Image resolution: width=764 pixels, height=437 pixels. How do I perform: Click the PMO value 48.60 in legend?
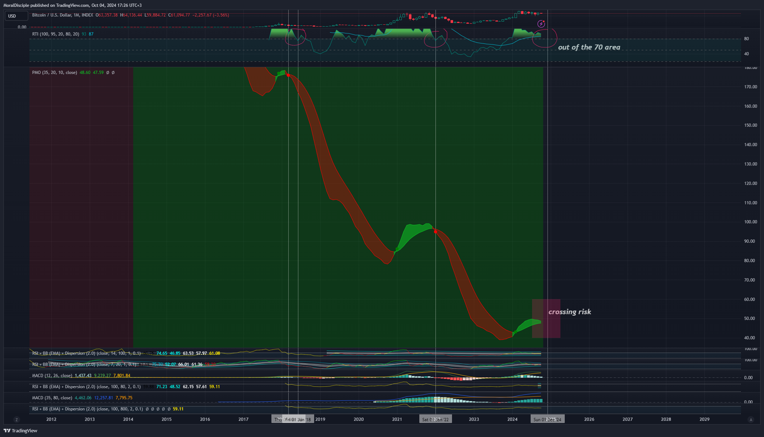pyautogui.click(x=85, y=73)
